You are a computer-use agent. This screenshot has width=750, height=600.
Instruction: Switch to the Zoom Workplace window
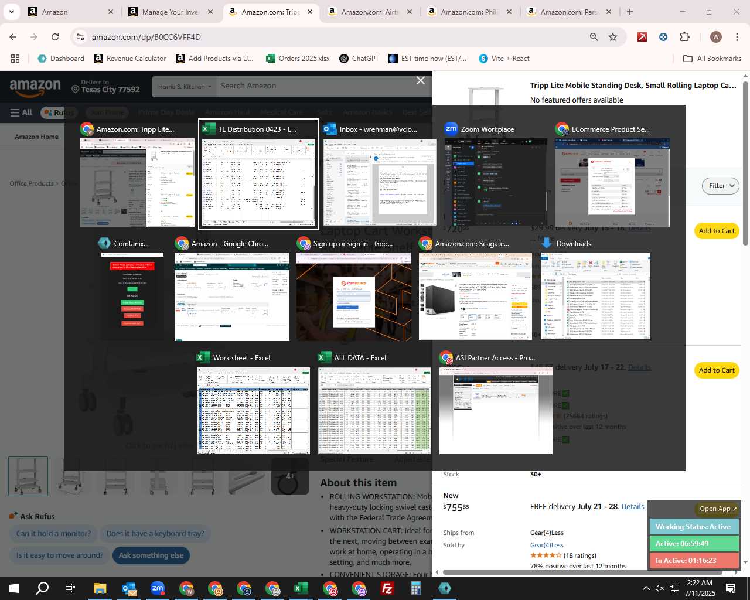tap(496, 174)
